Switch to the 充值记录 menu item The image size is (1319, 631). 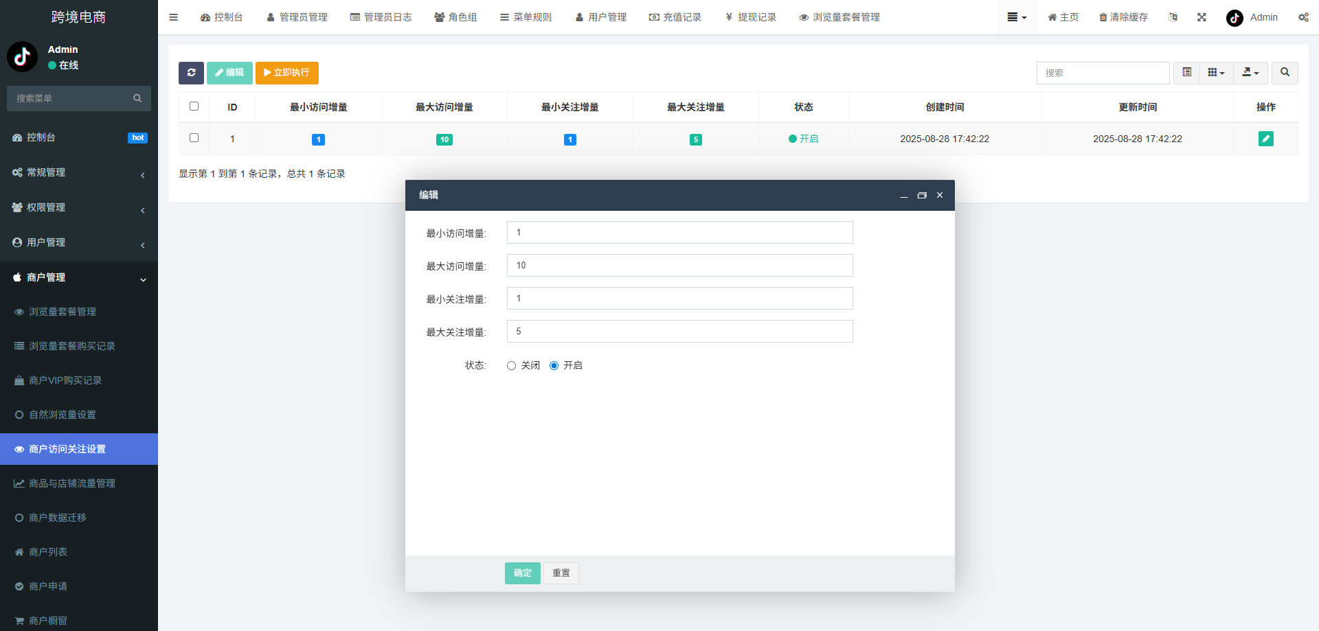pyautogui.click(x=675, y=17)
